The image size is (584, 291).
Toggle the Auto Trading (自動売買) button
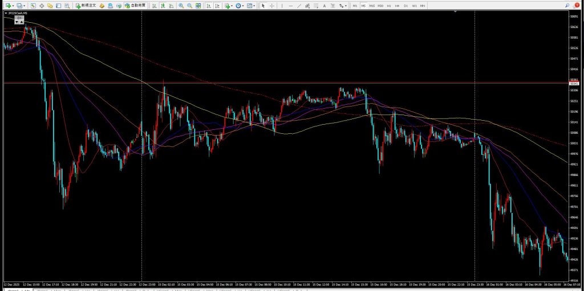pos(135,6)
